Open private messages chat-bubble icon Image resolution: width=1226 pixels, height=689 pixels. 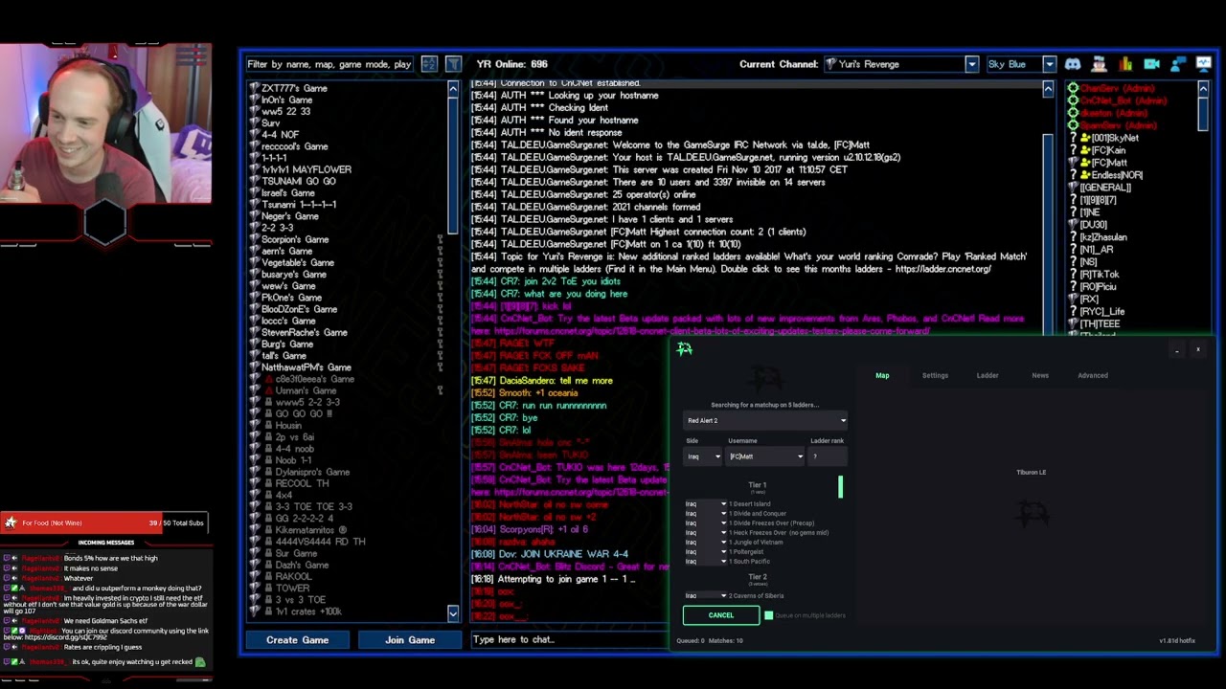pyautogui.click(x=1177, y=64)
